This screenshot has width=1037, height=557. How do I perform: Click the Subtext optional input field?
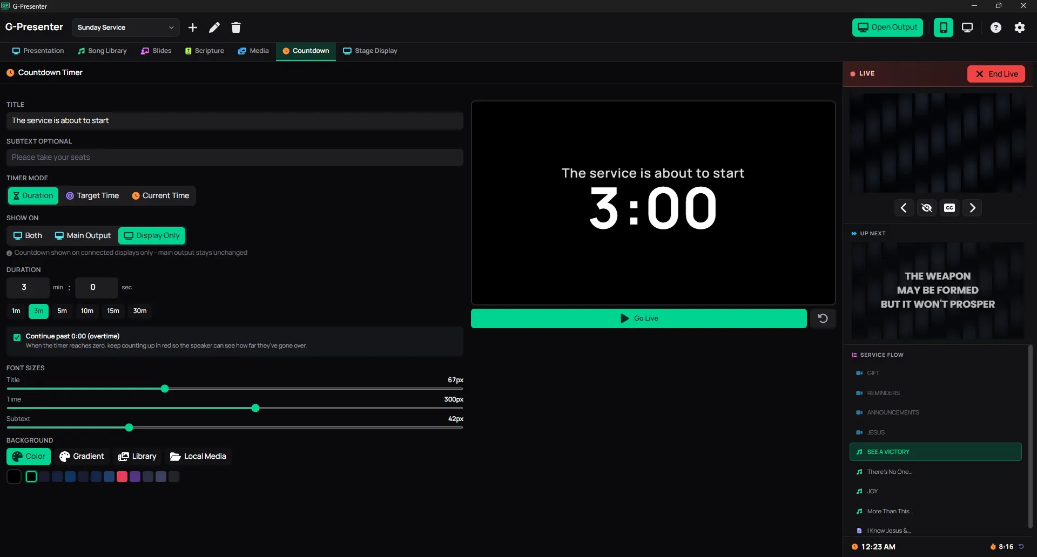pos(235,158)
